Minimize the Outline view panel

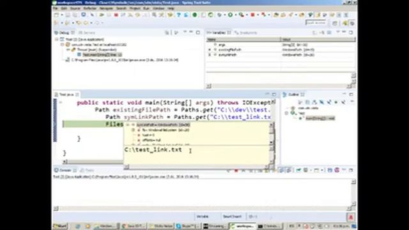344,94
